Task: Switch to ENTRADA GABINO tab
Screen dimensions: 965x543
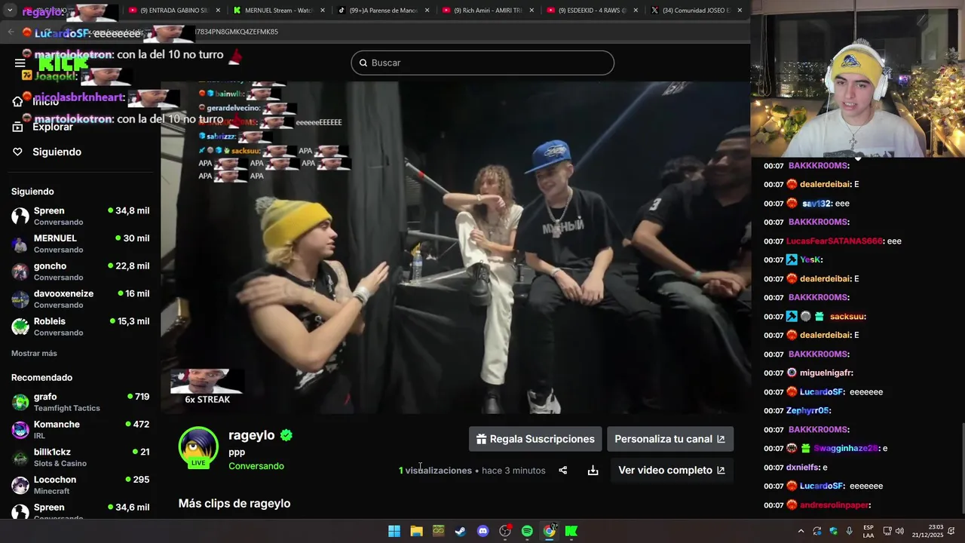Action: [173, 11]
